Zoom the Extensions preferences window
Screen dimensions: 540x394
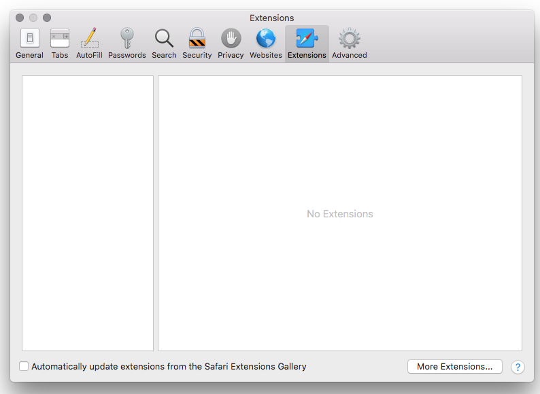pyautogui.click(x=47, y=18)
